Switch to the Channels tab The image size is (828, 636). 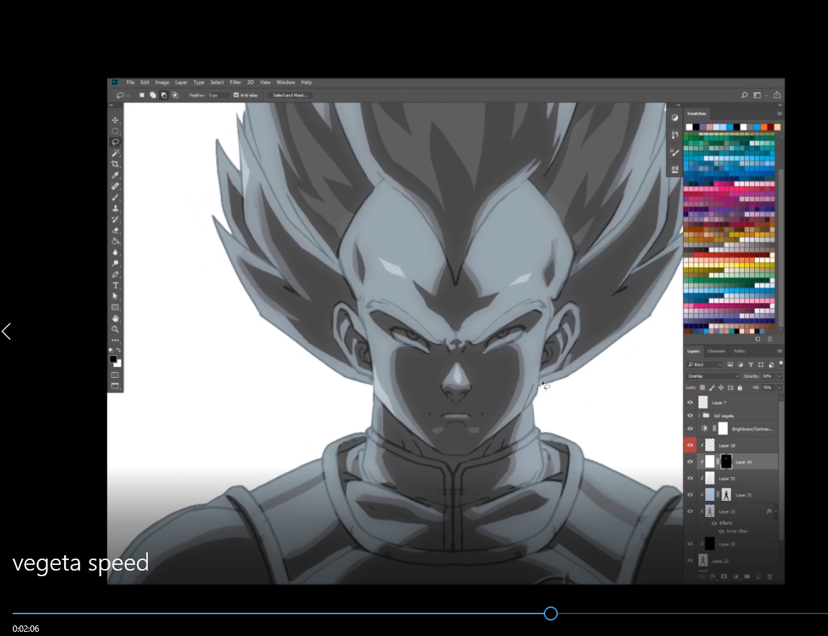coord(716,351)
